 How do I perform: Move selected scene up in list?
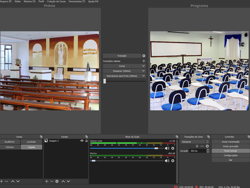point(13,181)
